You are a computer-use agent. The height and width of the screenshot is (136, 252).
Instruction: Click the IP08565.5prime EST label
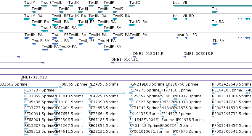pos(73,84)
